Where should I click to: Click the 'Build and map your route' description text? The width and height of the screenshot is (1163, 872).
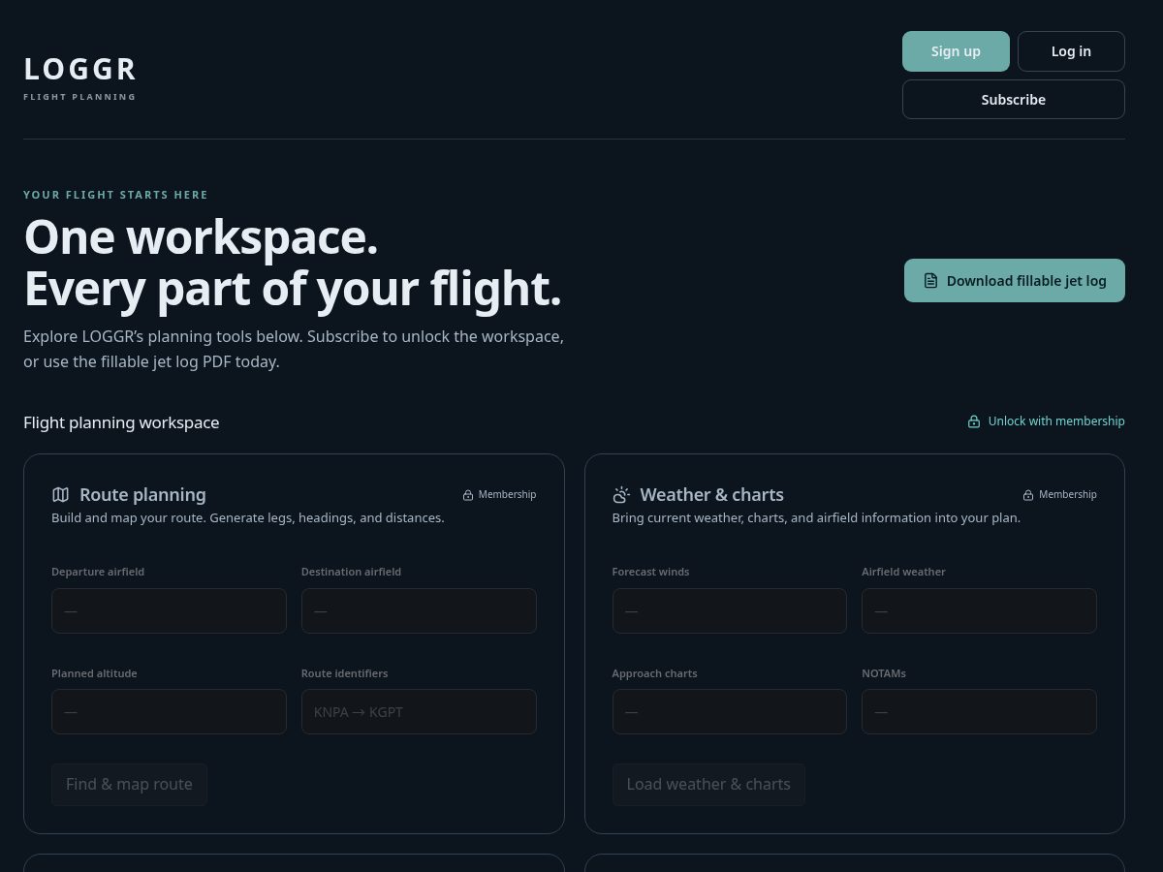(248, 518)
